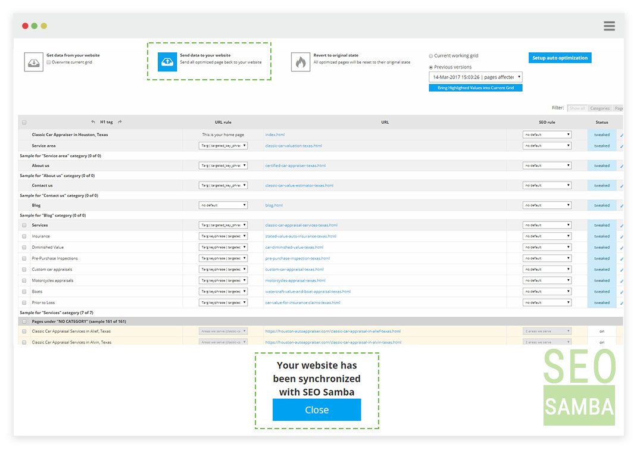Check the Pages under NO CATEGORY checkbox
Image resolution: width=637 pixels, height=450 pixels.
[24, 321]
